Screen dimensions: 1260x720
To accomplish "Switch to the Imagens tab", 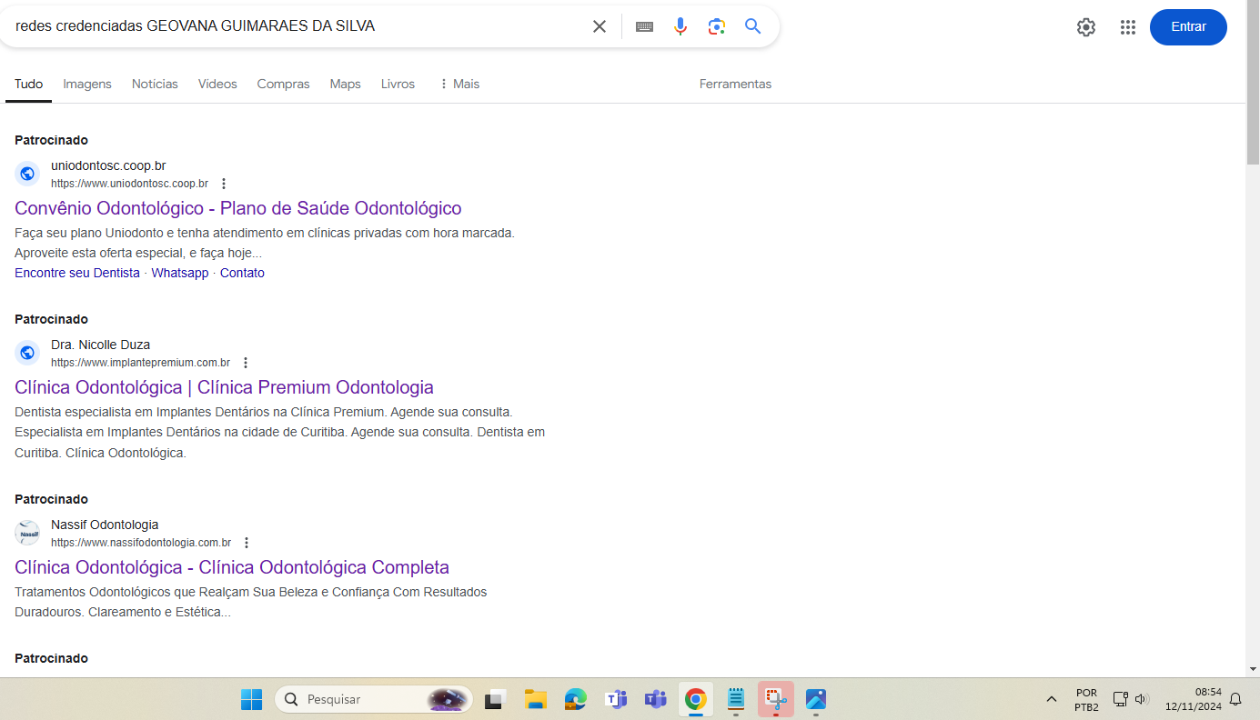I will (87, 84).
